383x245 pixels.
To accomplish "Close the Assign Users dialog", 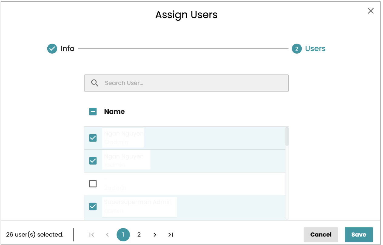I will coord(371,11).
